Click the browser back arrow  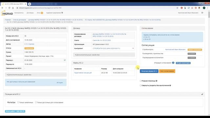[2, 8]
